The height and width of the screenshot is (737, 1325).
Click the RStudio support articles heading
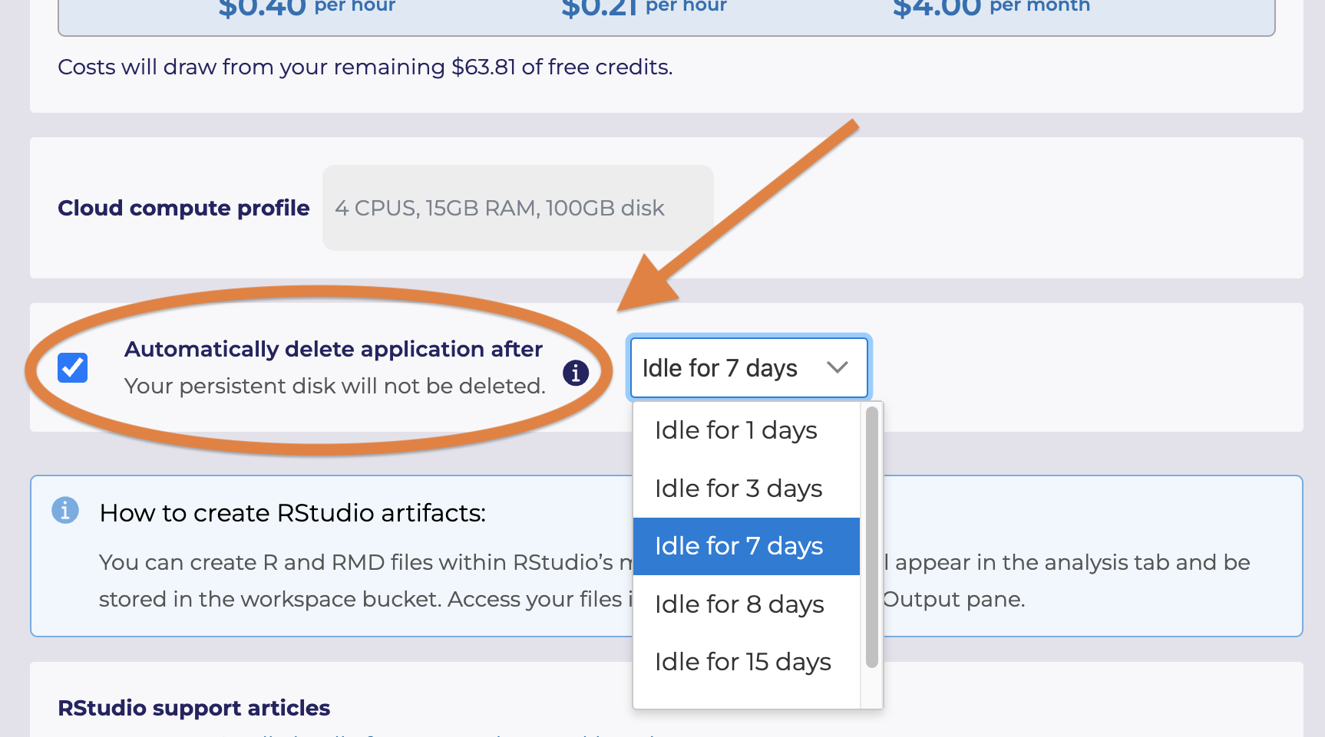(194, 708)
